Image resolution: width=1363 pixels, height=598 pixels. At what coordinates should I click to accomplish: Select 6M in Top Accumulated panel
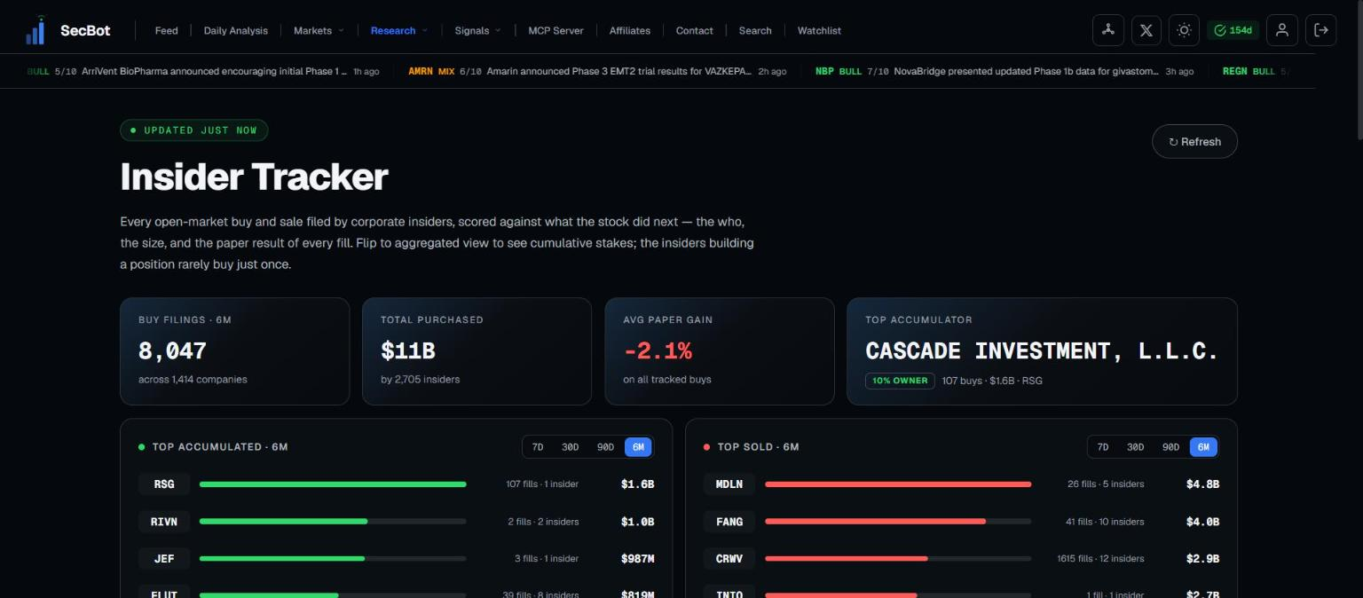[638, 447]
